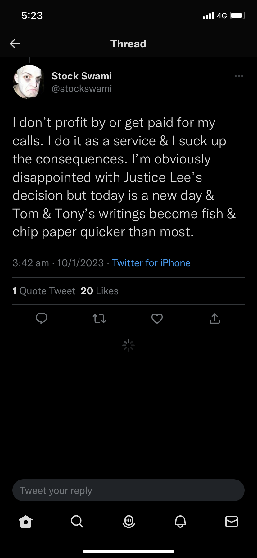Tap the @stockswami handle
Screen dimensions: 257x558
coord(82,89)
